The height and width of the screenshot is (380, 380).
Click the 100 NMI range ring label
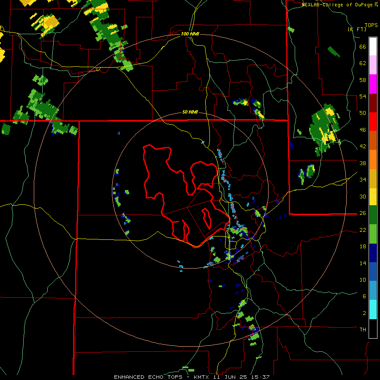[x=190, y=34]
